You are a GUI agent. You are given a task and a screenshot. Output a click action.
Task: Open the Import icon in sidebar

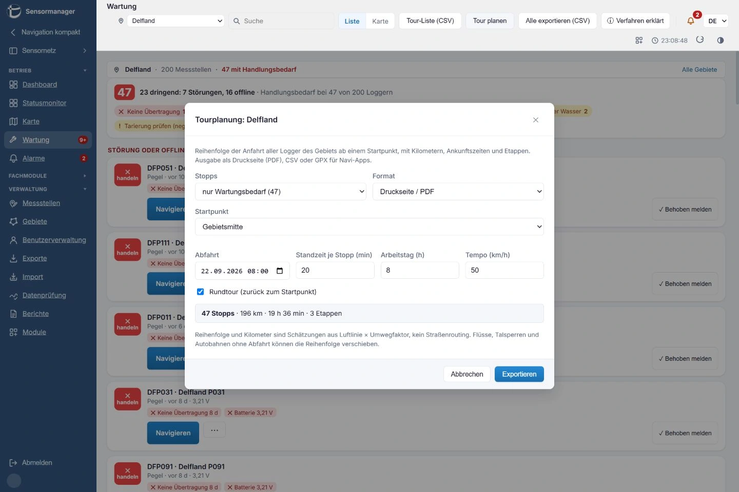pyautogui.click(x=13, y=277)
